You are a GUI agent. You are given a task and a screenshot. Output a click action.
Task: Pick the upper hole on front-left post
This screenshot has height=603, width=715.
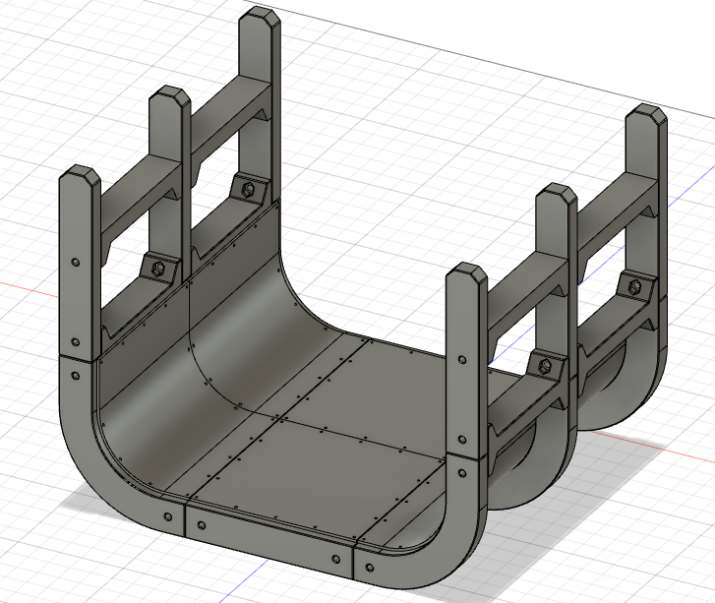pyautogui.click(x=76, y=263)
